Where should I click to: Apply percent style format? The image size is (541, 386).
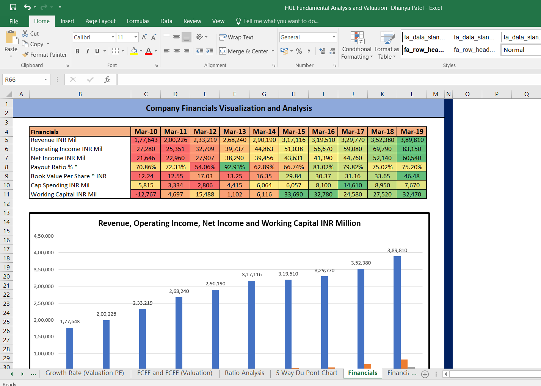(299, 51)
